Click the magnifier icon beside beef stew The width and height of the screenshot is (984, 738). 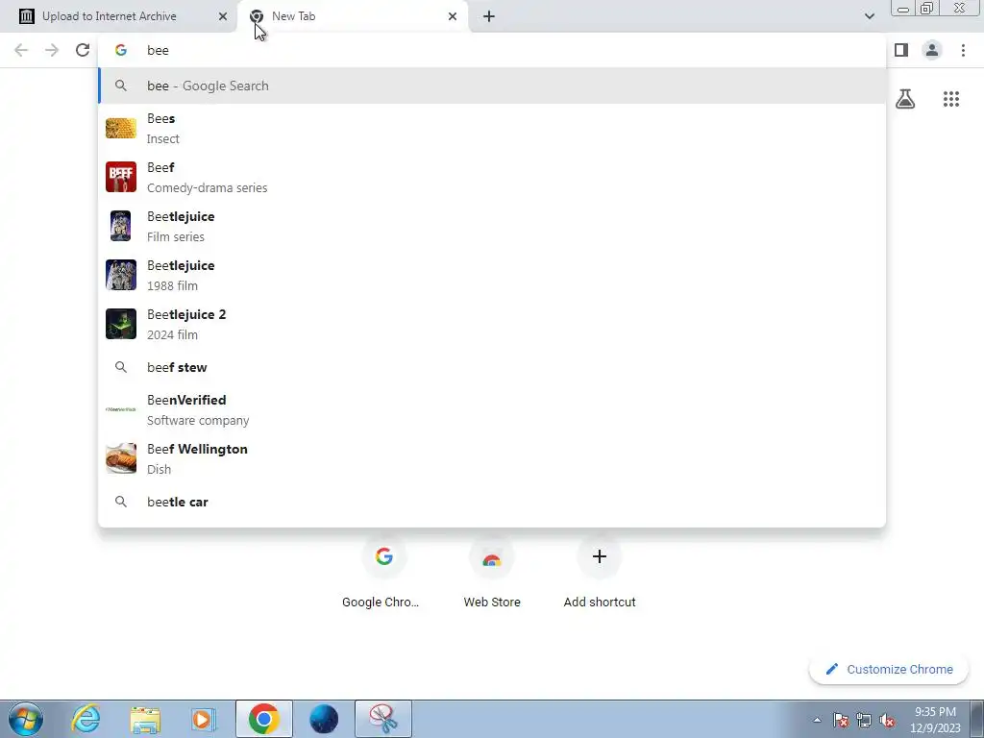coord(121,368)
